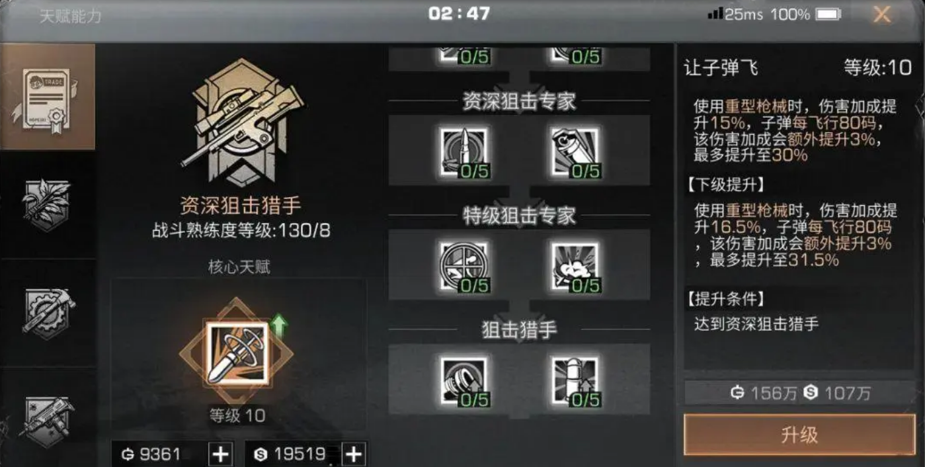Click the 升级 upgrade button
The image size is (925, 467).
click(x=799, y=435)
